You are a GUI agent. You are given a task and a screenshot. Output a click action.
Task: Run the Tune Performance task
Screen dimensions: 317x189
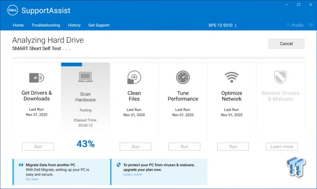pos(184,147)
